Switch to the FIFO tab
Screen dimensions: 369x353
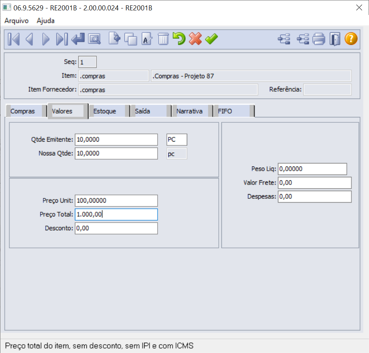[234, 111]
